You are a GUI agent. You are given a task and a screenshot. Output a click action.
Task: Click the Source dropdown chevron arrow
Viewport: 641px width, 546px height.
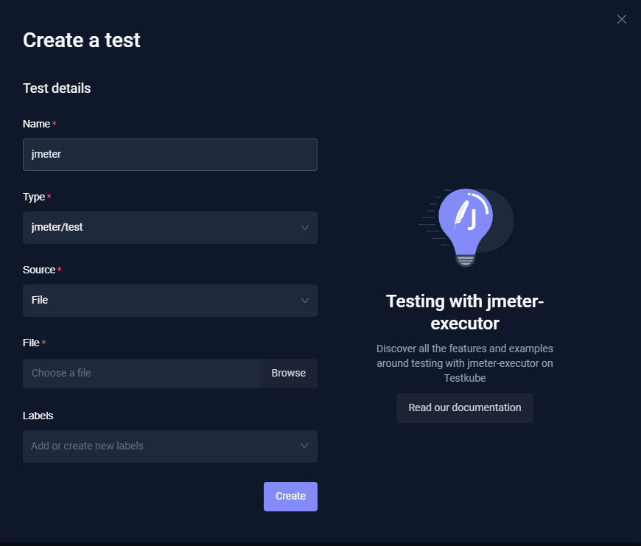[x=305, y=301]
